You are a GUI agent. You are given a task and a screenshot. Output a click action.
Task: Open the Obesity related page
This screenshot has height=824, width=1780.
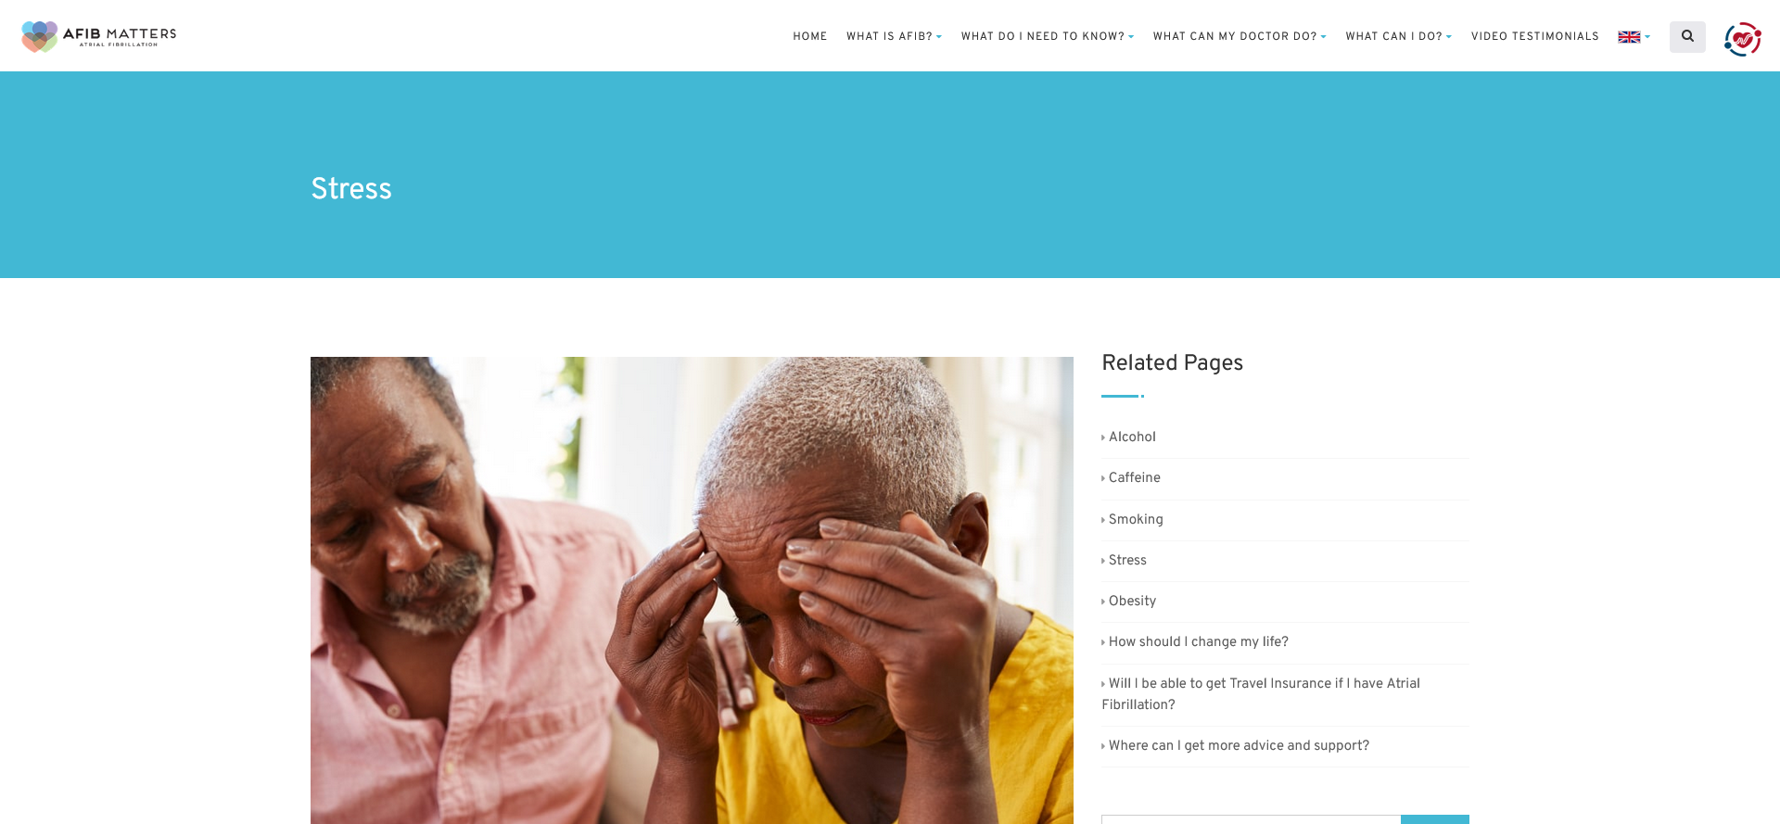pyautogui.click(x=1132, y=601)
